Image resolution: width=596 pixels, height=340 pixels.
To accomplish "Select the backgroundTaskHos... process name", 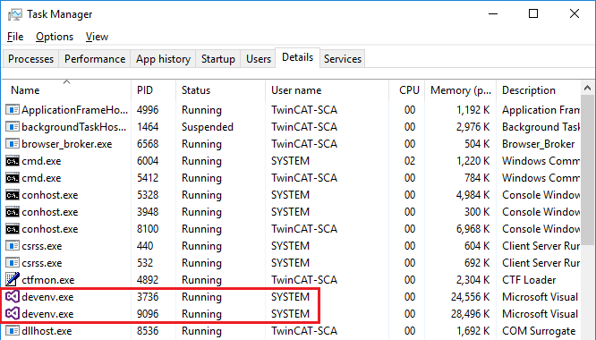I will [73, 127].
